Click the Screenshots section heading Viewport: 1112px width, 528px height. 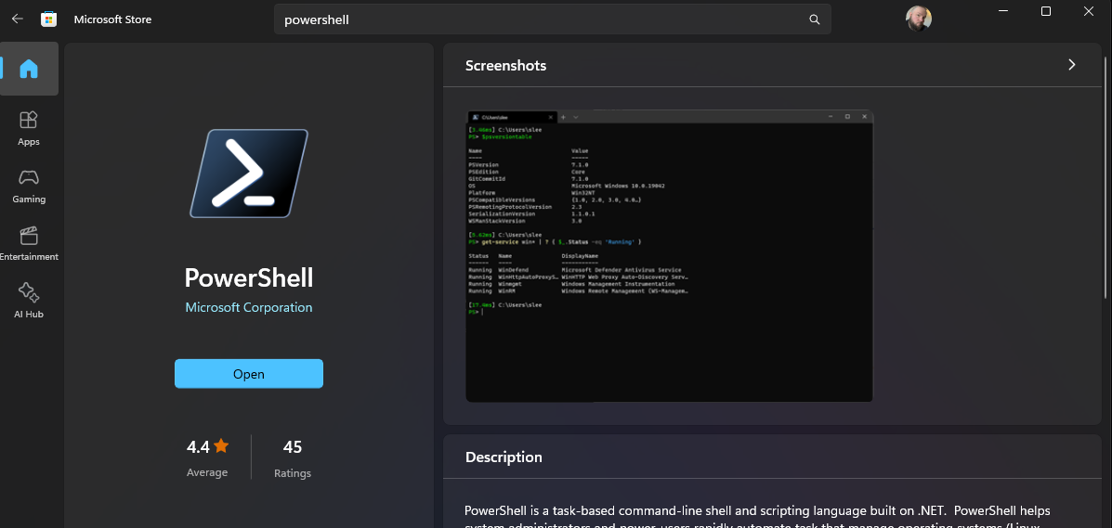(x=505, y=65)
